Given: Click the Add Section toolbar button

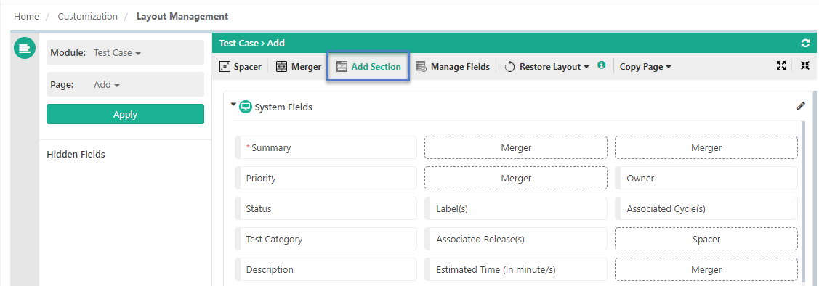Looking at the screenshot, I should 368,66.
